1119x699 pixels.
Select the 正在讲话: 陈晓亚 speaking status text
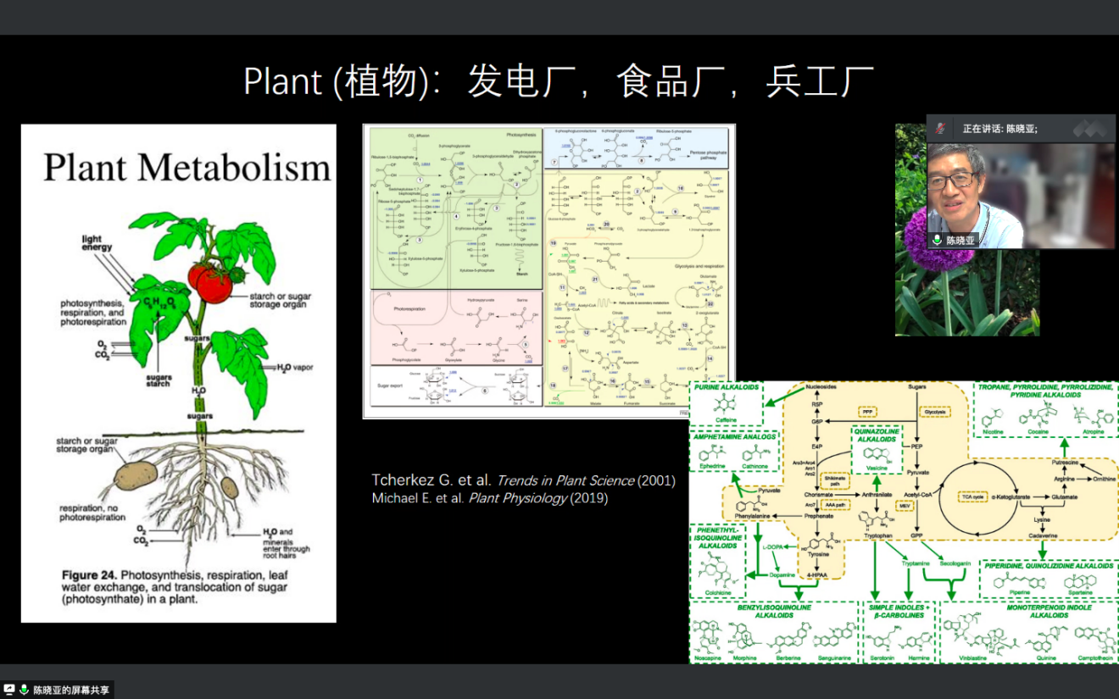coord(999,129)
